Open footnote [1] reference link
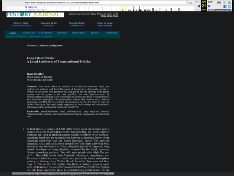The height and width of the screenshot is (176, 234). coord(32,156)
